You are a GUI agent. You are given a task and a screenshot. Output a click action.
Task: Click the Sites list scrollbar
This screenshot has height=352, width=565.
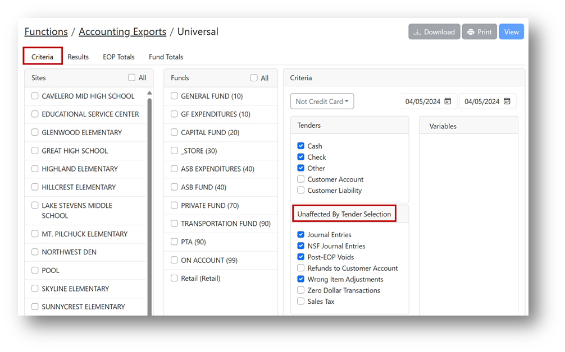click(149, 207)
